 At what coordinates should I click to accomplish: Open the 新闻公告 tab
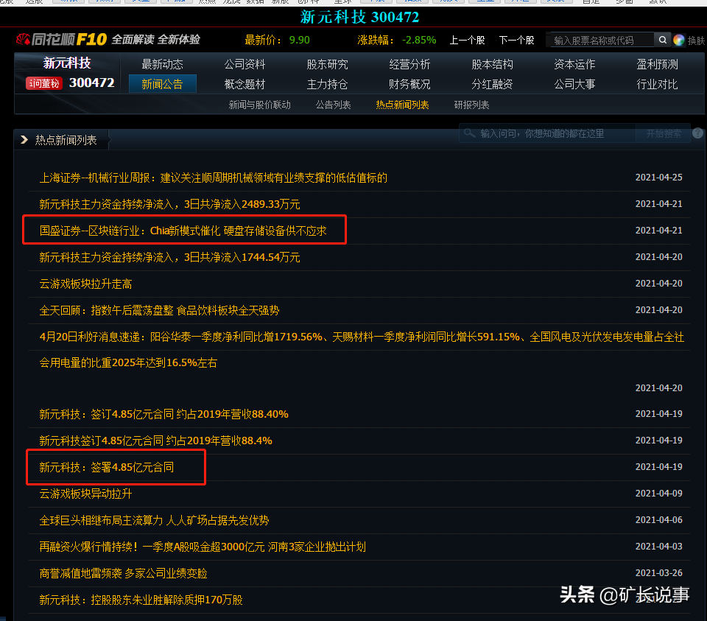(162, 84)
